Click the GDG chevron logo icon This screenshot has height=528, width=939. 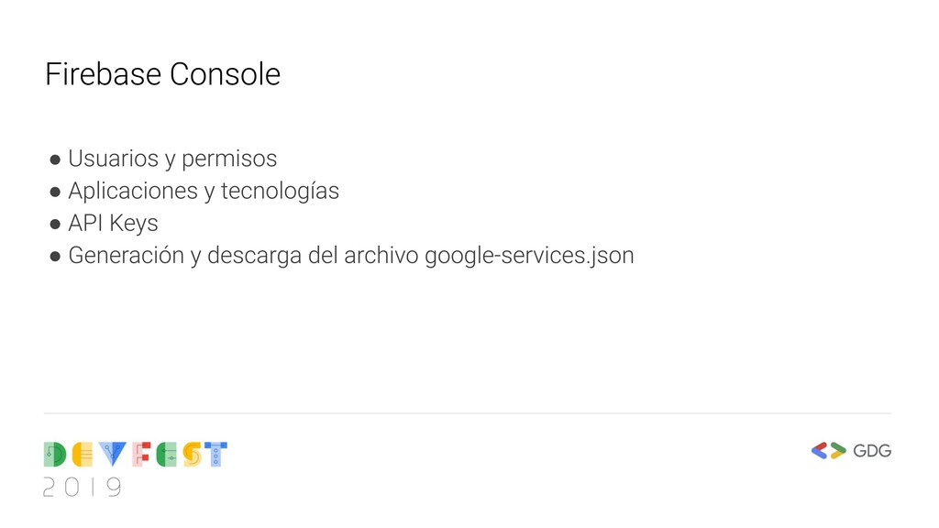point(829,450)
